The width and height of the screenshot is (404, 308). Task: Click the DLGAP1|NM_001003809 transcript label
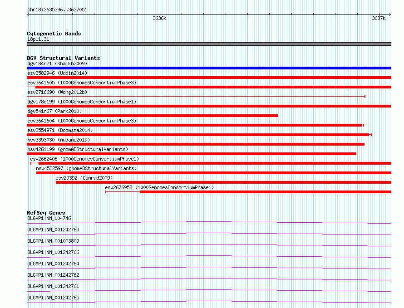(53, 241)
